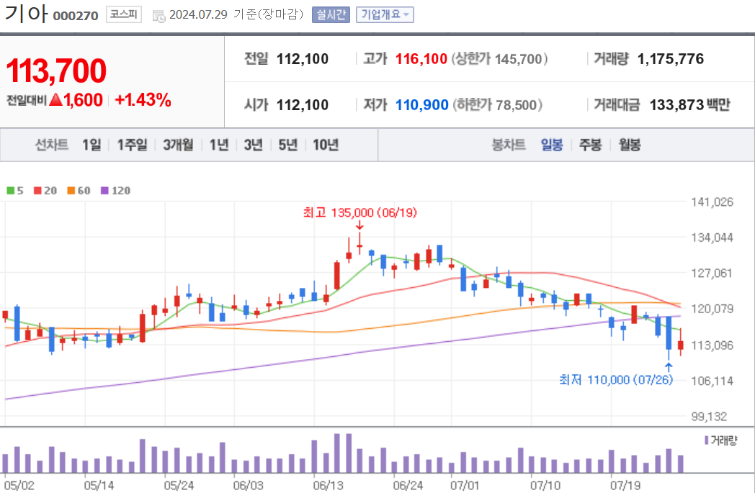The height and width of the screenshot is (493, 755).
Task: Switch to the 주봉 weekly candle chart
Action: point(590,144)
